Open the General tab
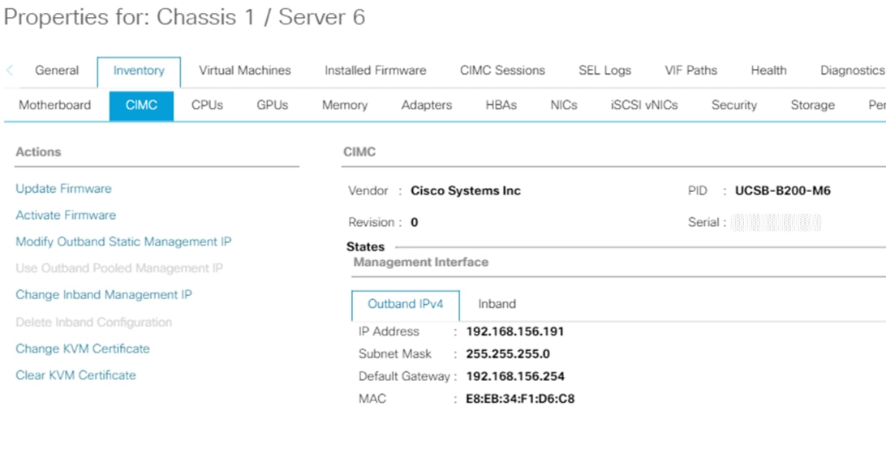The height and width of the screenshot is (462, 886). point(57,71)
